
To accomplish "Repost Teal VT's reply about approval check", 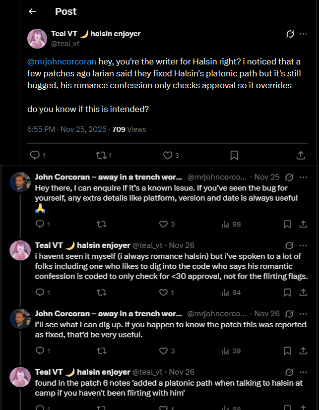I will pyautogui.click(x=101, y=293).
